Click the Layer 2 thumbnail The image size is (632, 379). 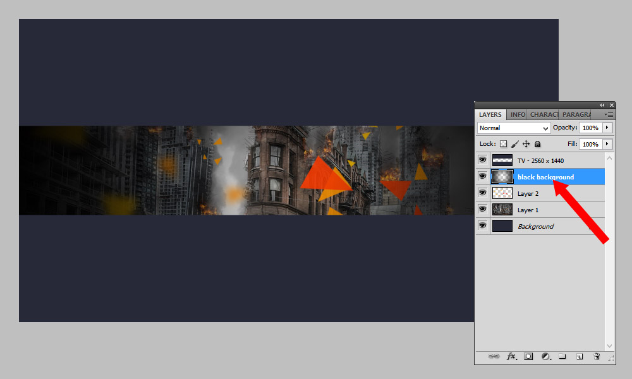point(502,193)
